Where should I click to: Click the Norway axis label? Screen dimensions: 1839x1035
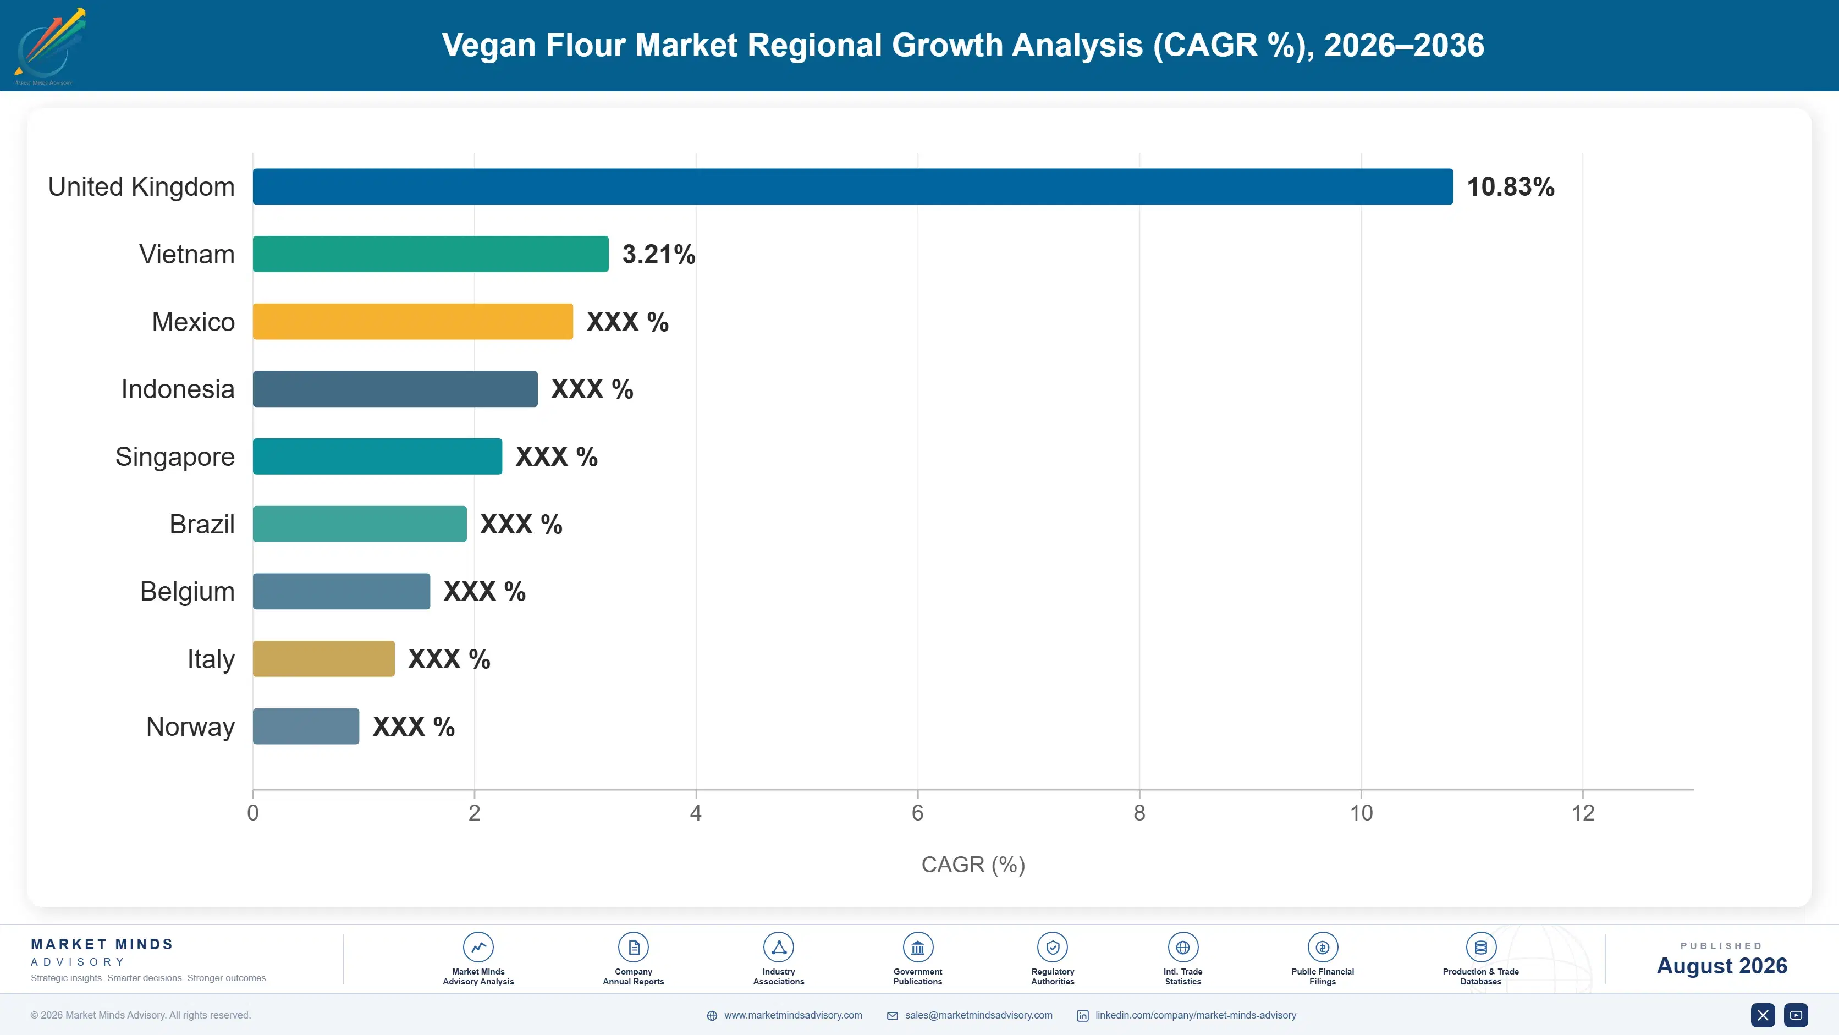pos(191,726)
